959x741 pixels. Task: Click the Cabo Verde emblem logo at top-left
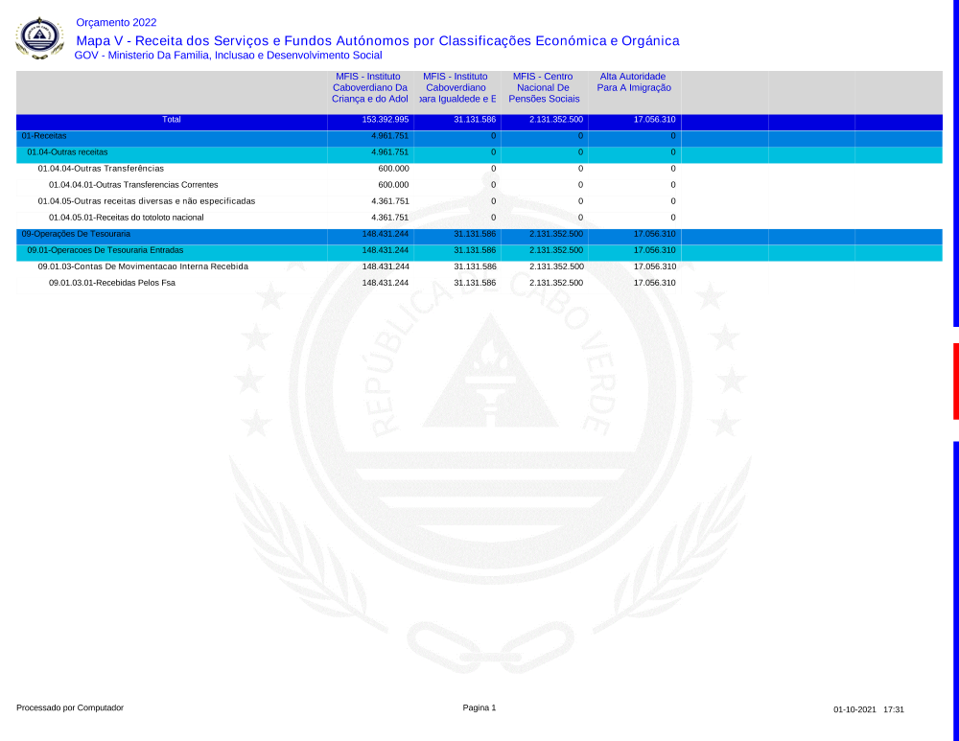[39, 37]
